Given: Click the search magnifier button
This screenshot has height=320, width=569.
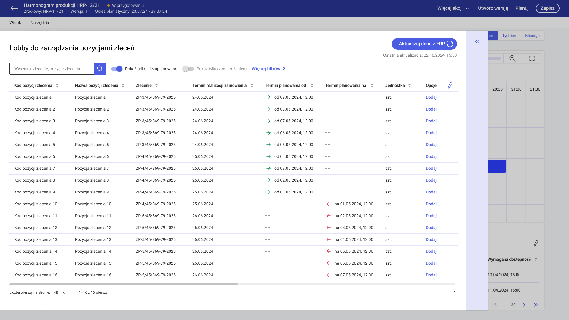Looking at the screenshot, I should coord(100,69).
